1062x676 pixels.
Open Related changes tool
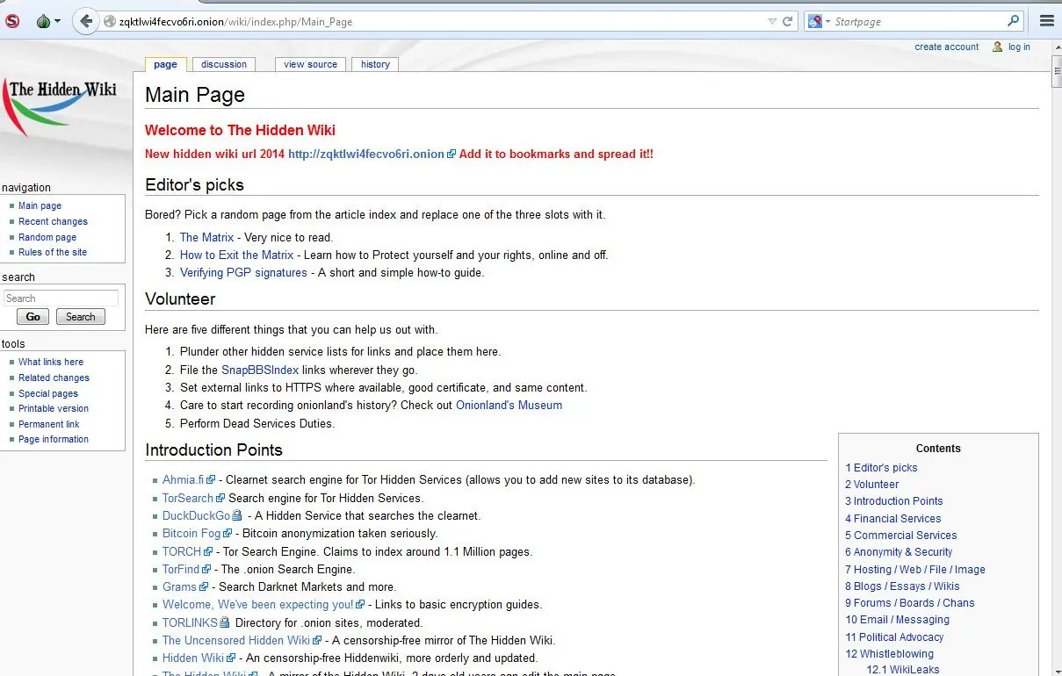tap(54, 378)
